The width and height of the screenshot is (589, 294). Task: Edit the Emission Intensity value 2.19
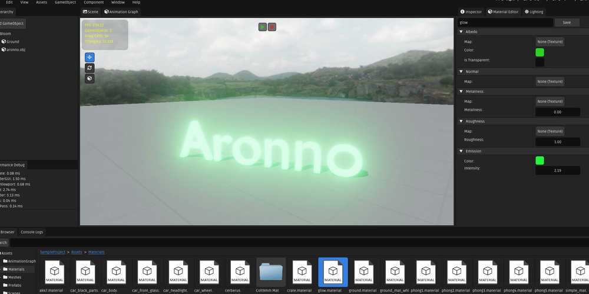coord(557,171)
